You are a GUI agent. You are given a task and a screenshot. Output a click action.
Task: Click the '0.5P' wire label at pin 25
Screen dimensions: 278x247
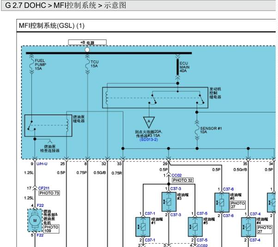click(61, 173)
